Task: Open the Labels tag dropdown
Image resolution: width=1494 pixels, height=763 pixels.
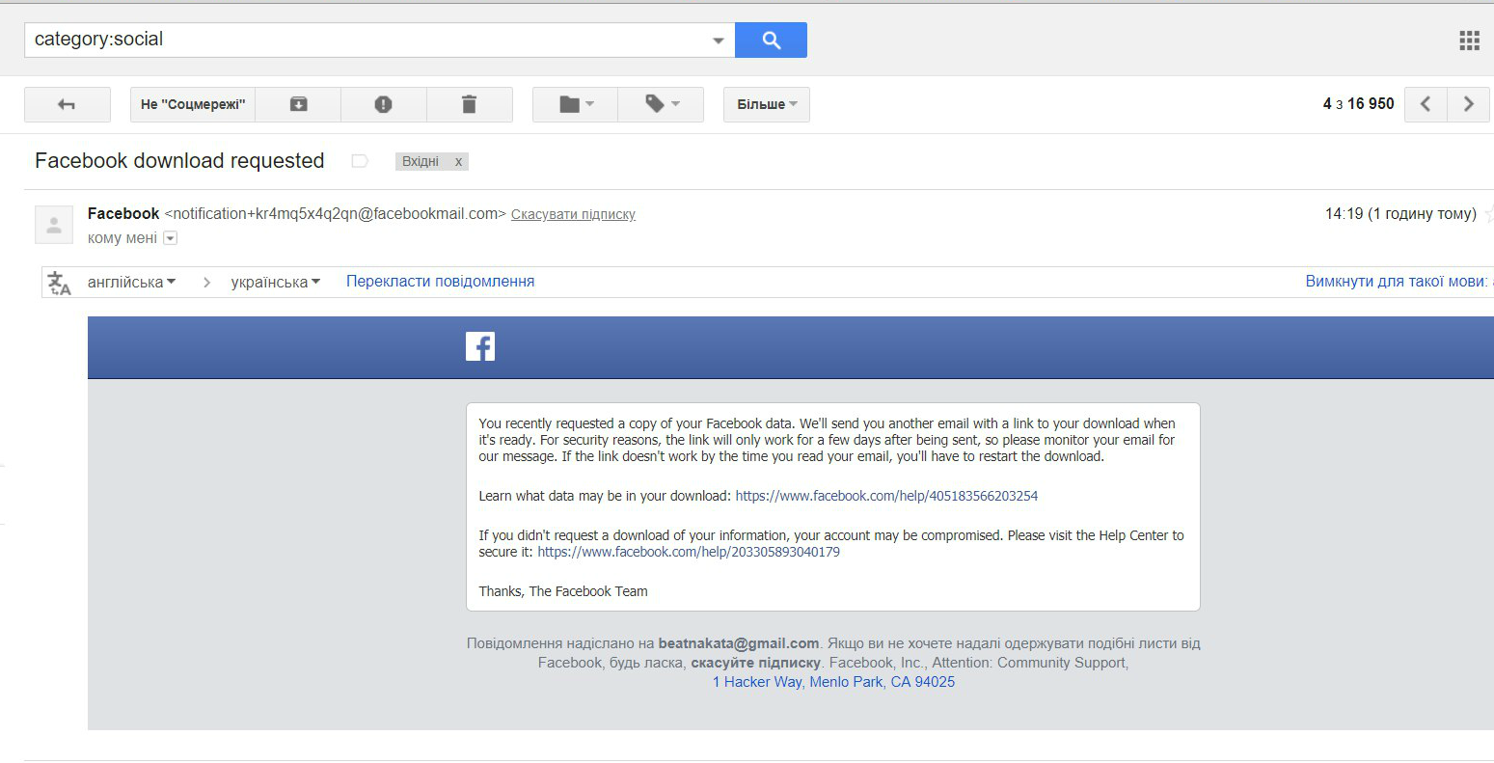Action: pyautogui.click(x=661, y=104)
